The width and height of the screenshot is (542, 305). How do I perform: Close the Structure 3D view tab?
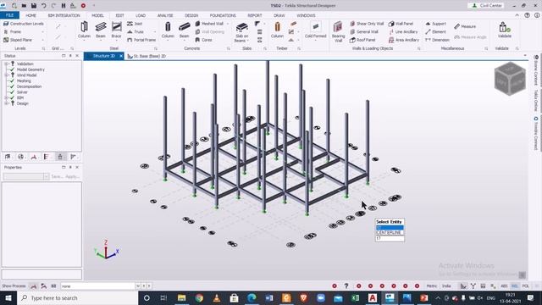click(121, 56)
